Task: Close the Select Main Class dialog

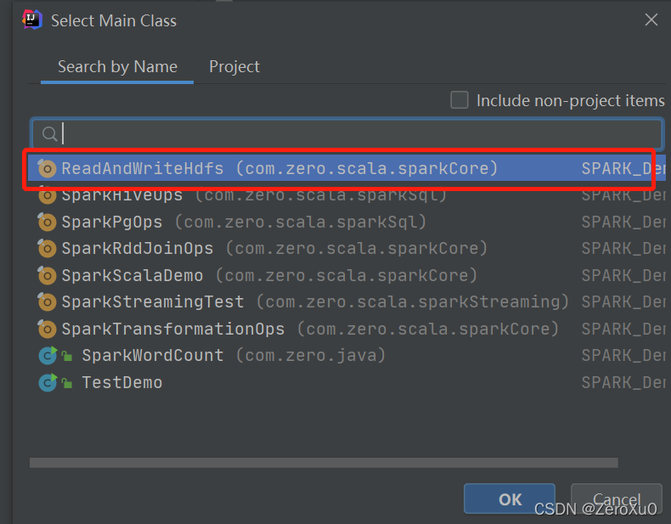Action: tap(651, 20)
